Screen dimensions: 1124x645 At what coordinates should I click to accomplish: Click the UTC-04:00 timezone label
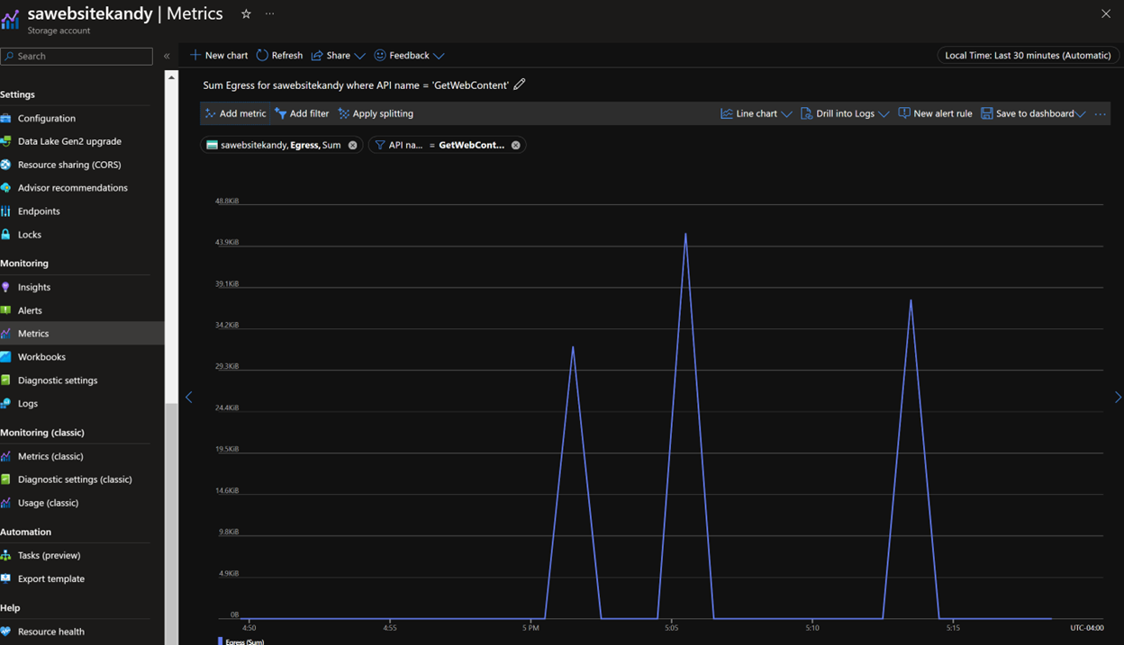[x=1087, y=628]
